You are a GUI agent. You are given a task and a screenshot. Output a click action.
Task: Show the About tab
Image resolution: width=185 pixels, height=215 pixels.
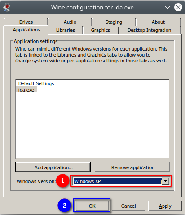tap(158, 22)
